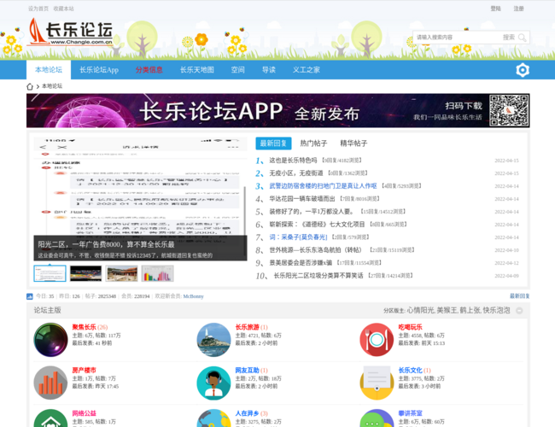The height and width of the screenshot is (427, 555).
Task: Open post 景美居委会是否涉嫌x骗
Action: (x=301, y=263)
